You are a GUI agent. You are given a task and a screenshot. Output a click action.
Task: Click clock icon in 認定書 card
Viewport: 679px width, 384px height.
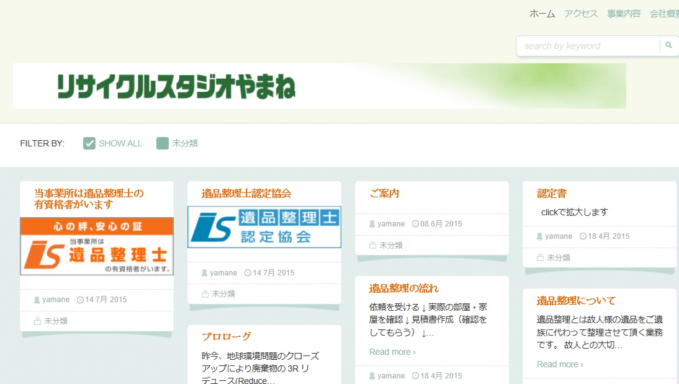click(583, 236)
